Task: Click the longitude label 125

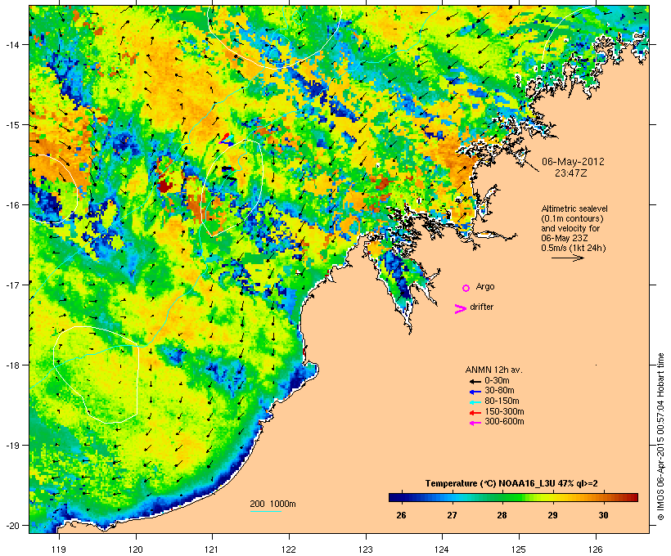Action: (x=519, y=549)
